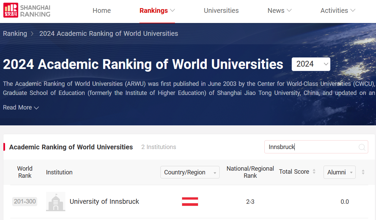
Task: Open the Country/Region filter dropdown
Action: [190, 172]
